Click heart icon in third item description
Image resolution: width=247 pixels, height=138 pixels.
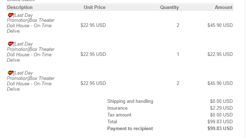pos(11,73)
